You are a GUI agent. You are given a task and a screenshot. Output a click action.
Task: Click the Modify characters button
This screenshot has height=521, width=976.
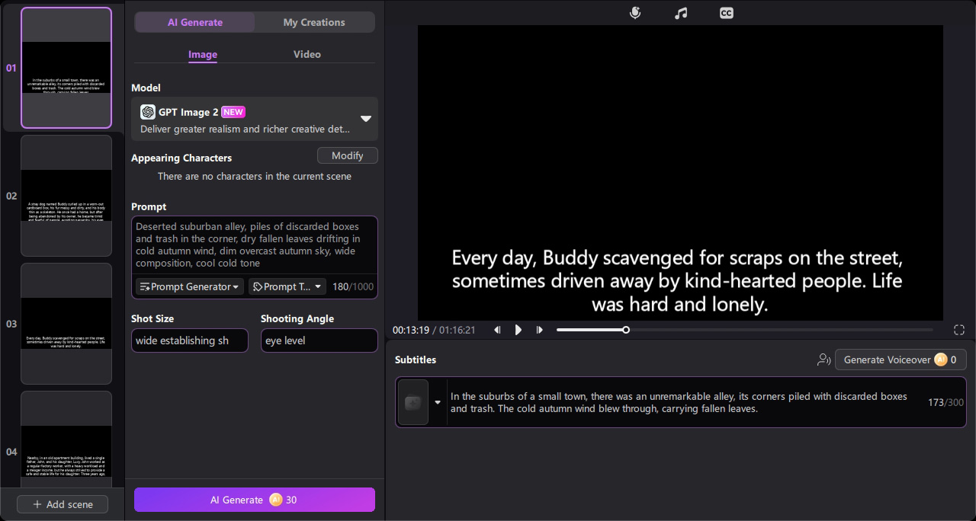(348, 155)
